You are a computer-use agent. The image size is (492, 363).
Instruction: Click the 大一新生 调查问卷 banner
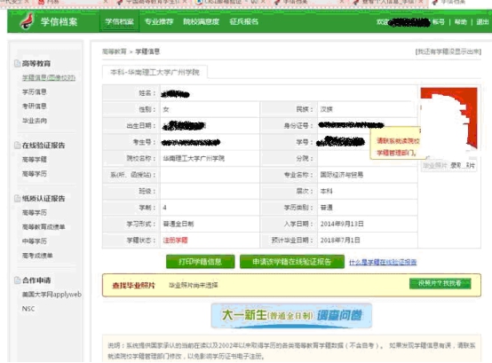point(291,315)
